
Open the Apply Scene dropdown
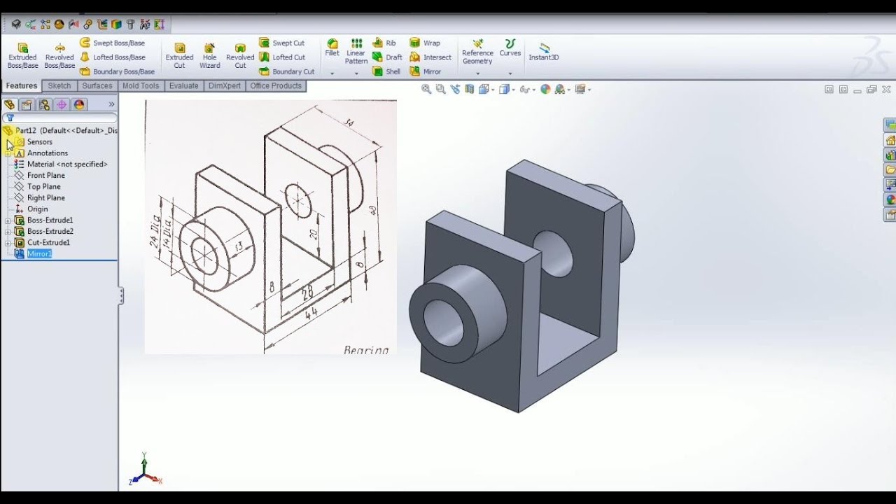[570, 90]
